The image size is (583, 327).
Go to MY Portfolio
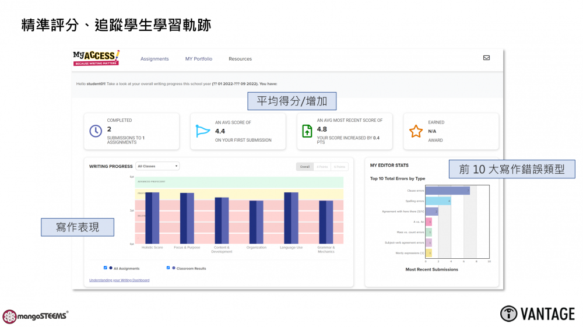click(199, 59)
